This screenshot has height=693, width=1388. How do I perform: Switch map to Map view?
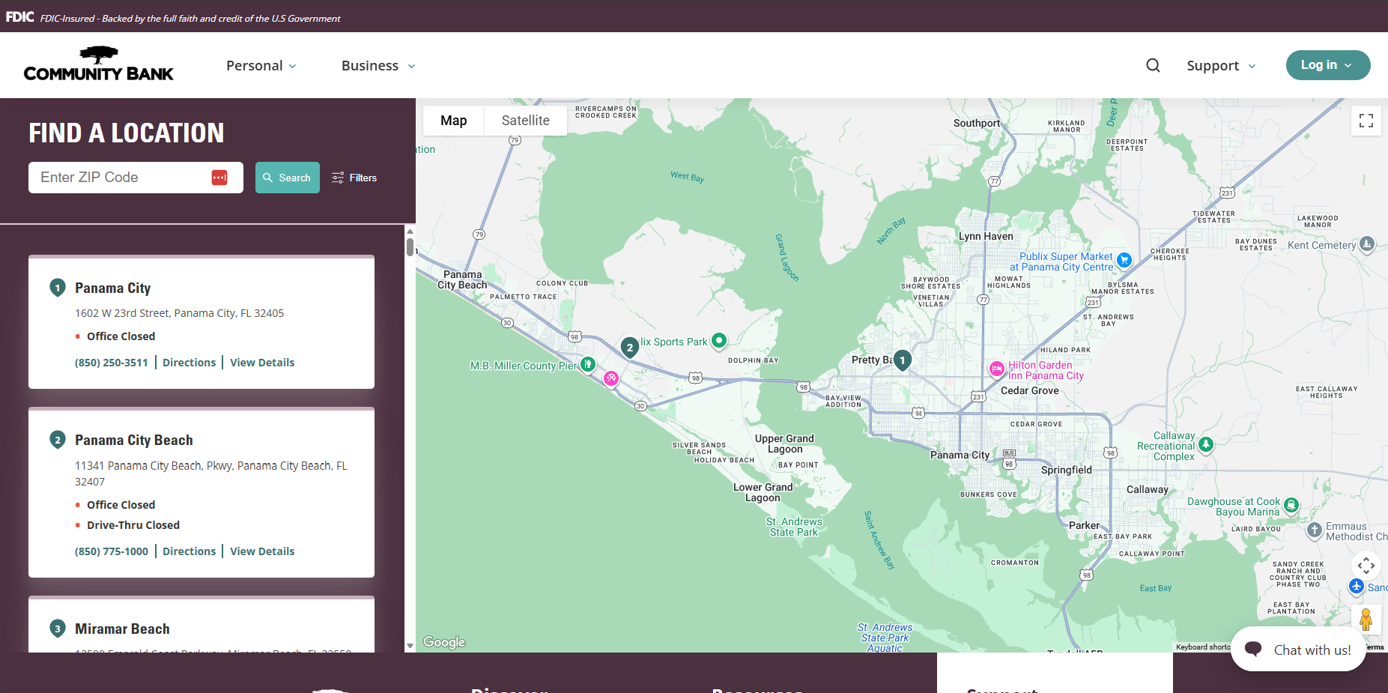[x=453, y=121]
